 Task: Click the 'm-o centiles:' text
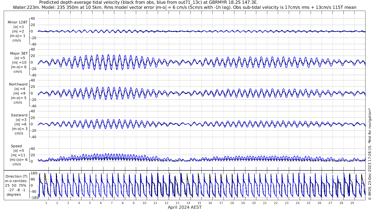coord(17,181)
